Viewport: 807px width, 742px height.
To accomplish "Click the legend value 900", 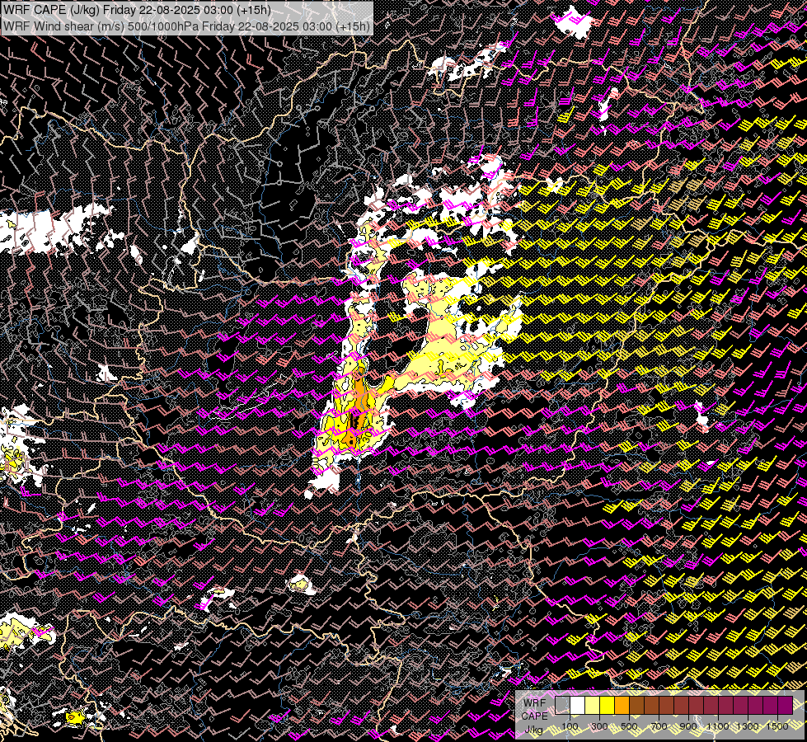I will 688,726.
